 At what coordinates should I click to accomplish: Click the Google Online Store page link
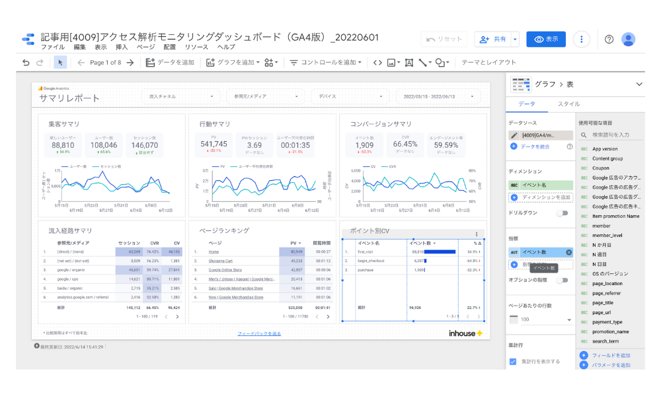tap(225, 270)
